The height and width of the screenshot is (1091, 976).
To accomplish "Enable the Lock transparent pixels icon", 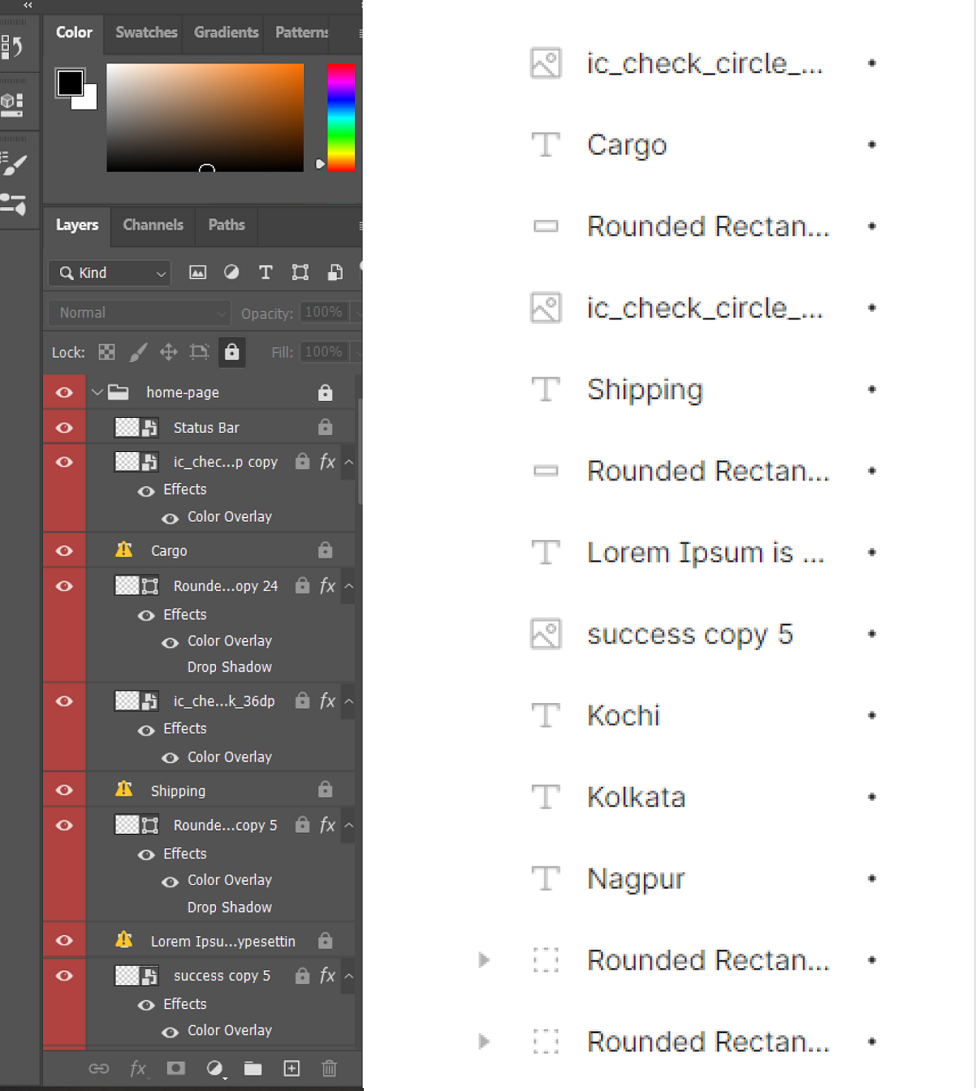I will coord(106,352).
